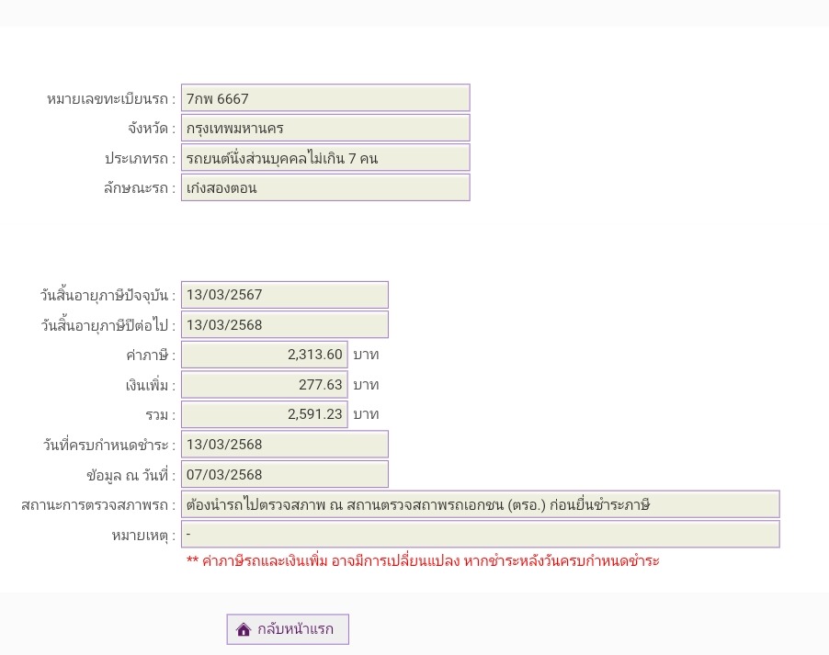Click the label หมายเหตุ

pos(143,535)
